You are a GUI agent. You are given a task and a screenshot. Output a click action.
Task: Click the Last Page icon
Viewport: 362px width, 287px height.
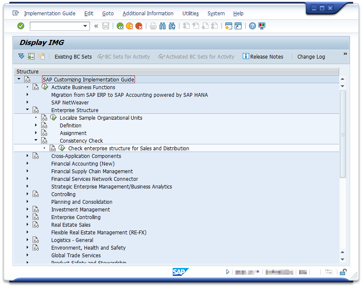214,26
